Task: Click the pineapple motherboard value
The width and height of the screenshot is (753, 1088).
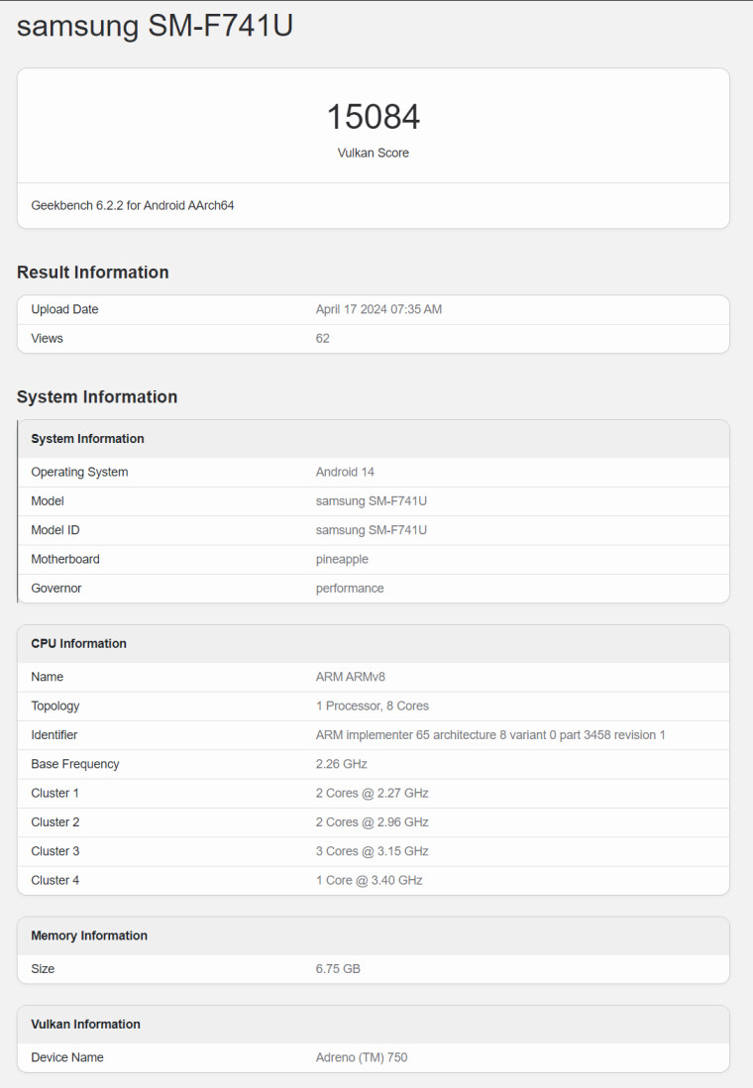Action: click(342, 559)
